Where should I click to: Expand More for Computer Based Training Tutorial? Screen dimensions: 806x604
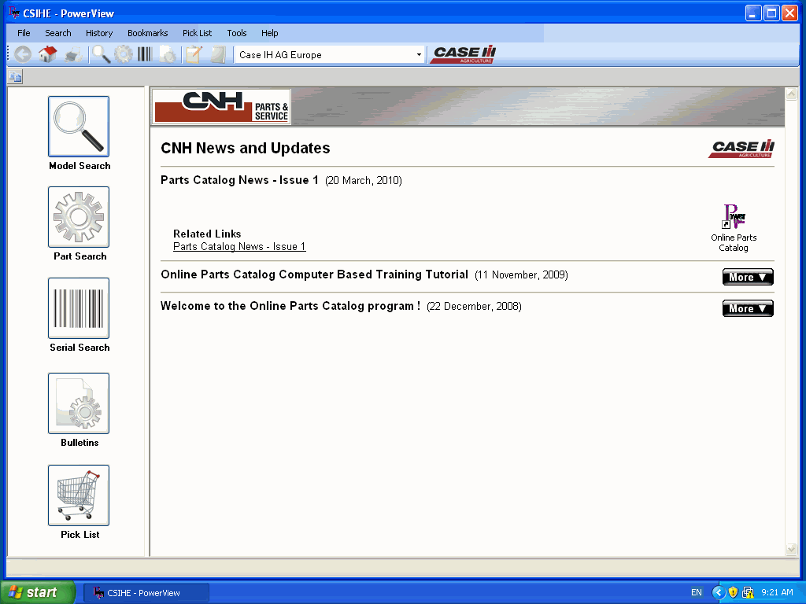point(748,277)
